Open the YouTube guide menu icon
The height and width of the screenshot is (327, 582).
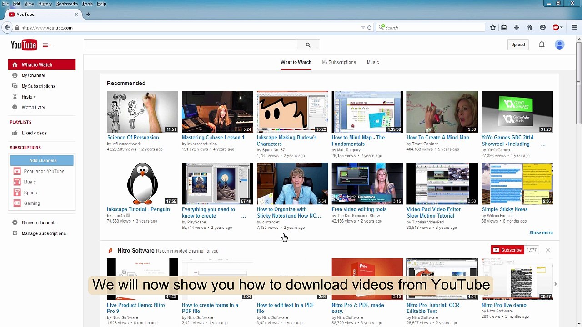click(x=47, y=45)
